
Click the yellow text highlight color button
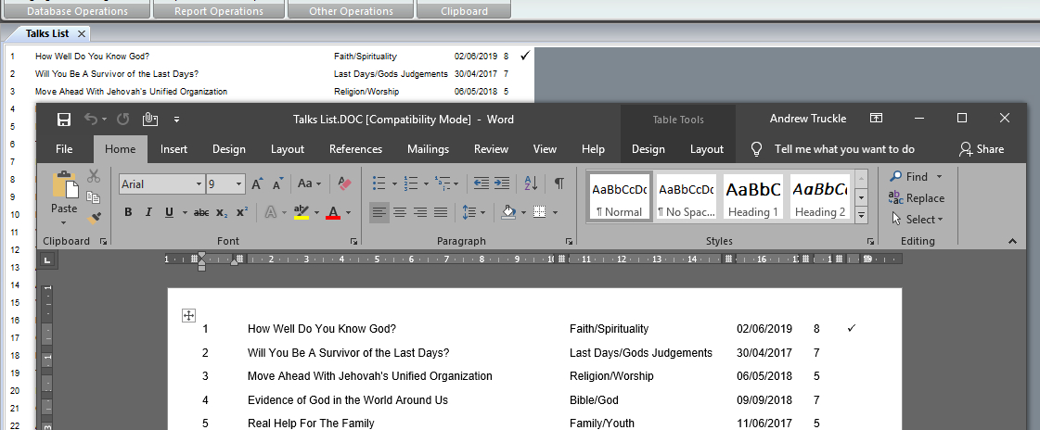click(302, 212)
